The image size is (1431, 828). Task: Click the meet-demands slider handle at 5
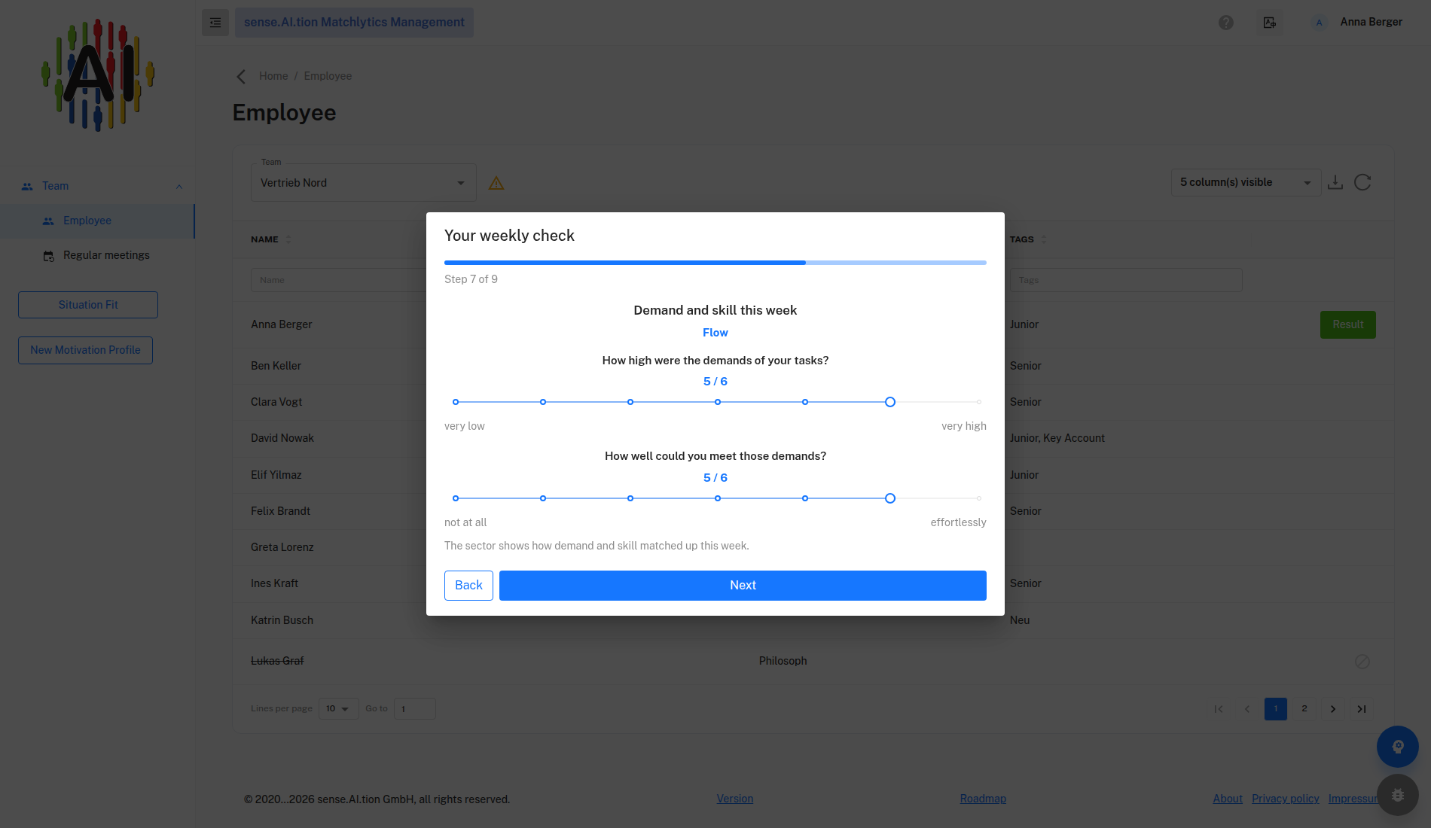pyautogui.click(x=890, y=498)
